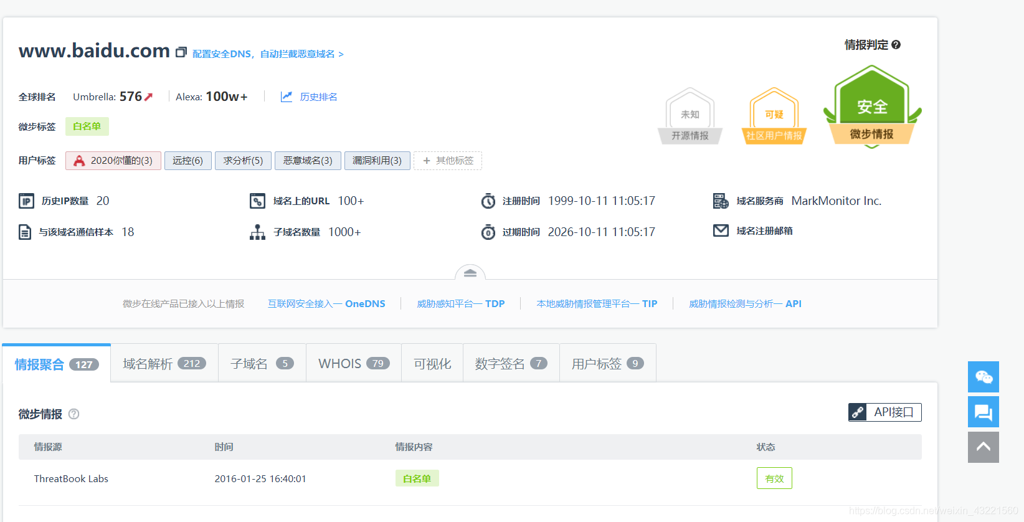Open the secure DNS configuration link
The width and height of the screenshot is (1024, 522).
[268, 54]
